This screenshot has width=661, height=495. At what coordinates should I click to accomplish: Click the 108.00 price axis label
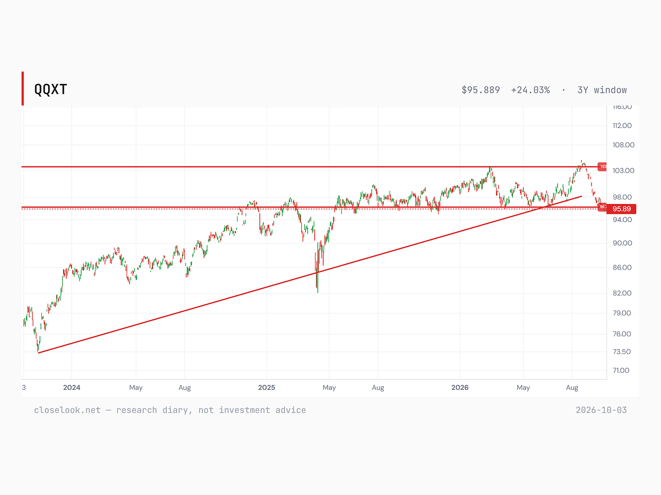(623, 145)
